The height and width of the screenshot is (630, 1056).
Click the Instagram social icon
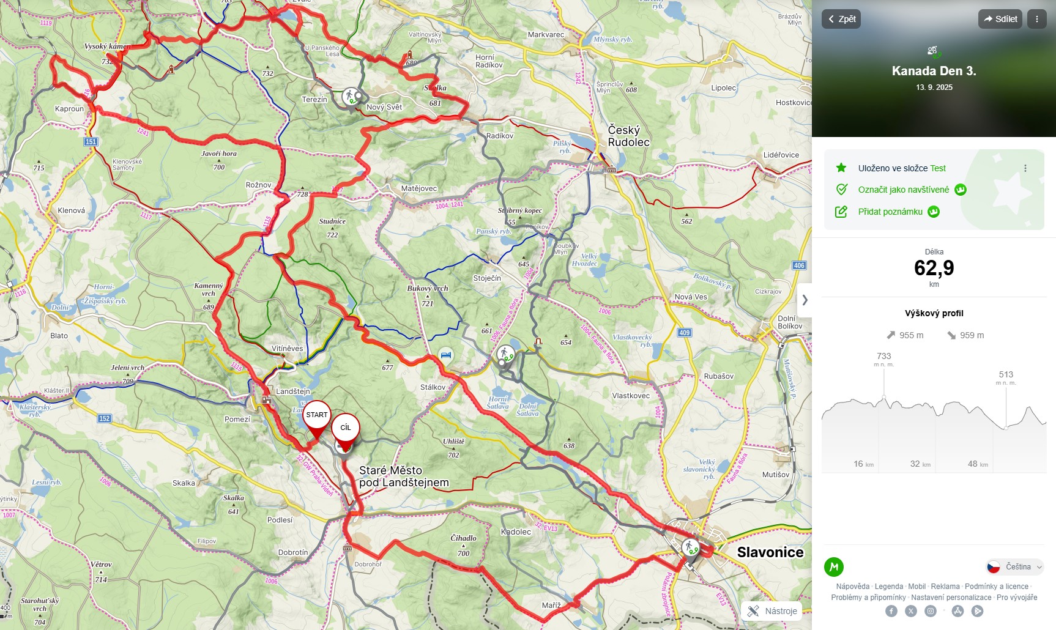pyautogui.click(x=931, y=611)
